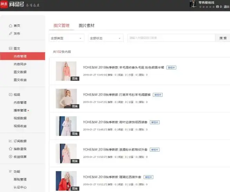Click the video icon beside 视频

tap(11, 94)
